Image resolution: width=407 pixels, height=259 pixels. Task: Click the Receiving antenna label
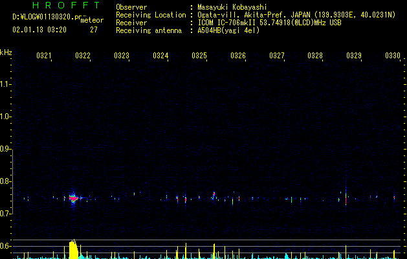149,30
